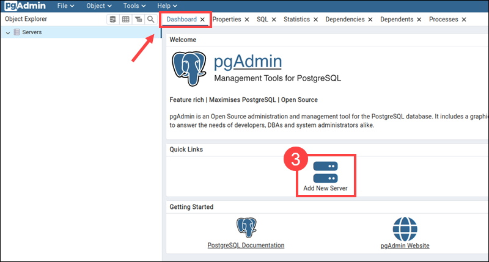
Task: Close the Dashboard tab
Action: (x=202, y=20)
